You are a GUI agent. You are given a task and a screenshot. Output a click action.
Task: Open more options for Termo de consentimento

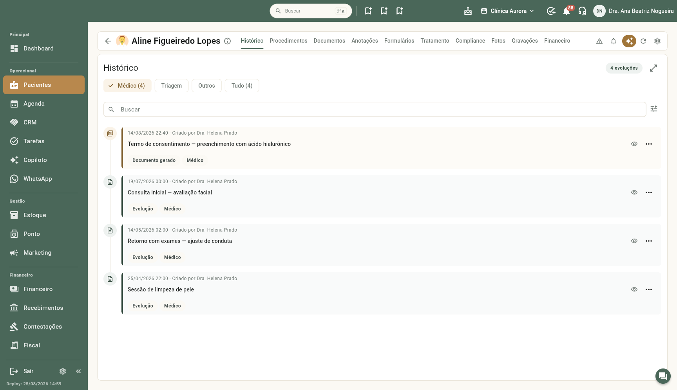pos(649,144)
